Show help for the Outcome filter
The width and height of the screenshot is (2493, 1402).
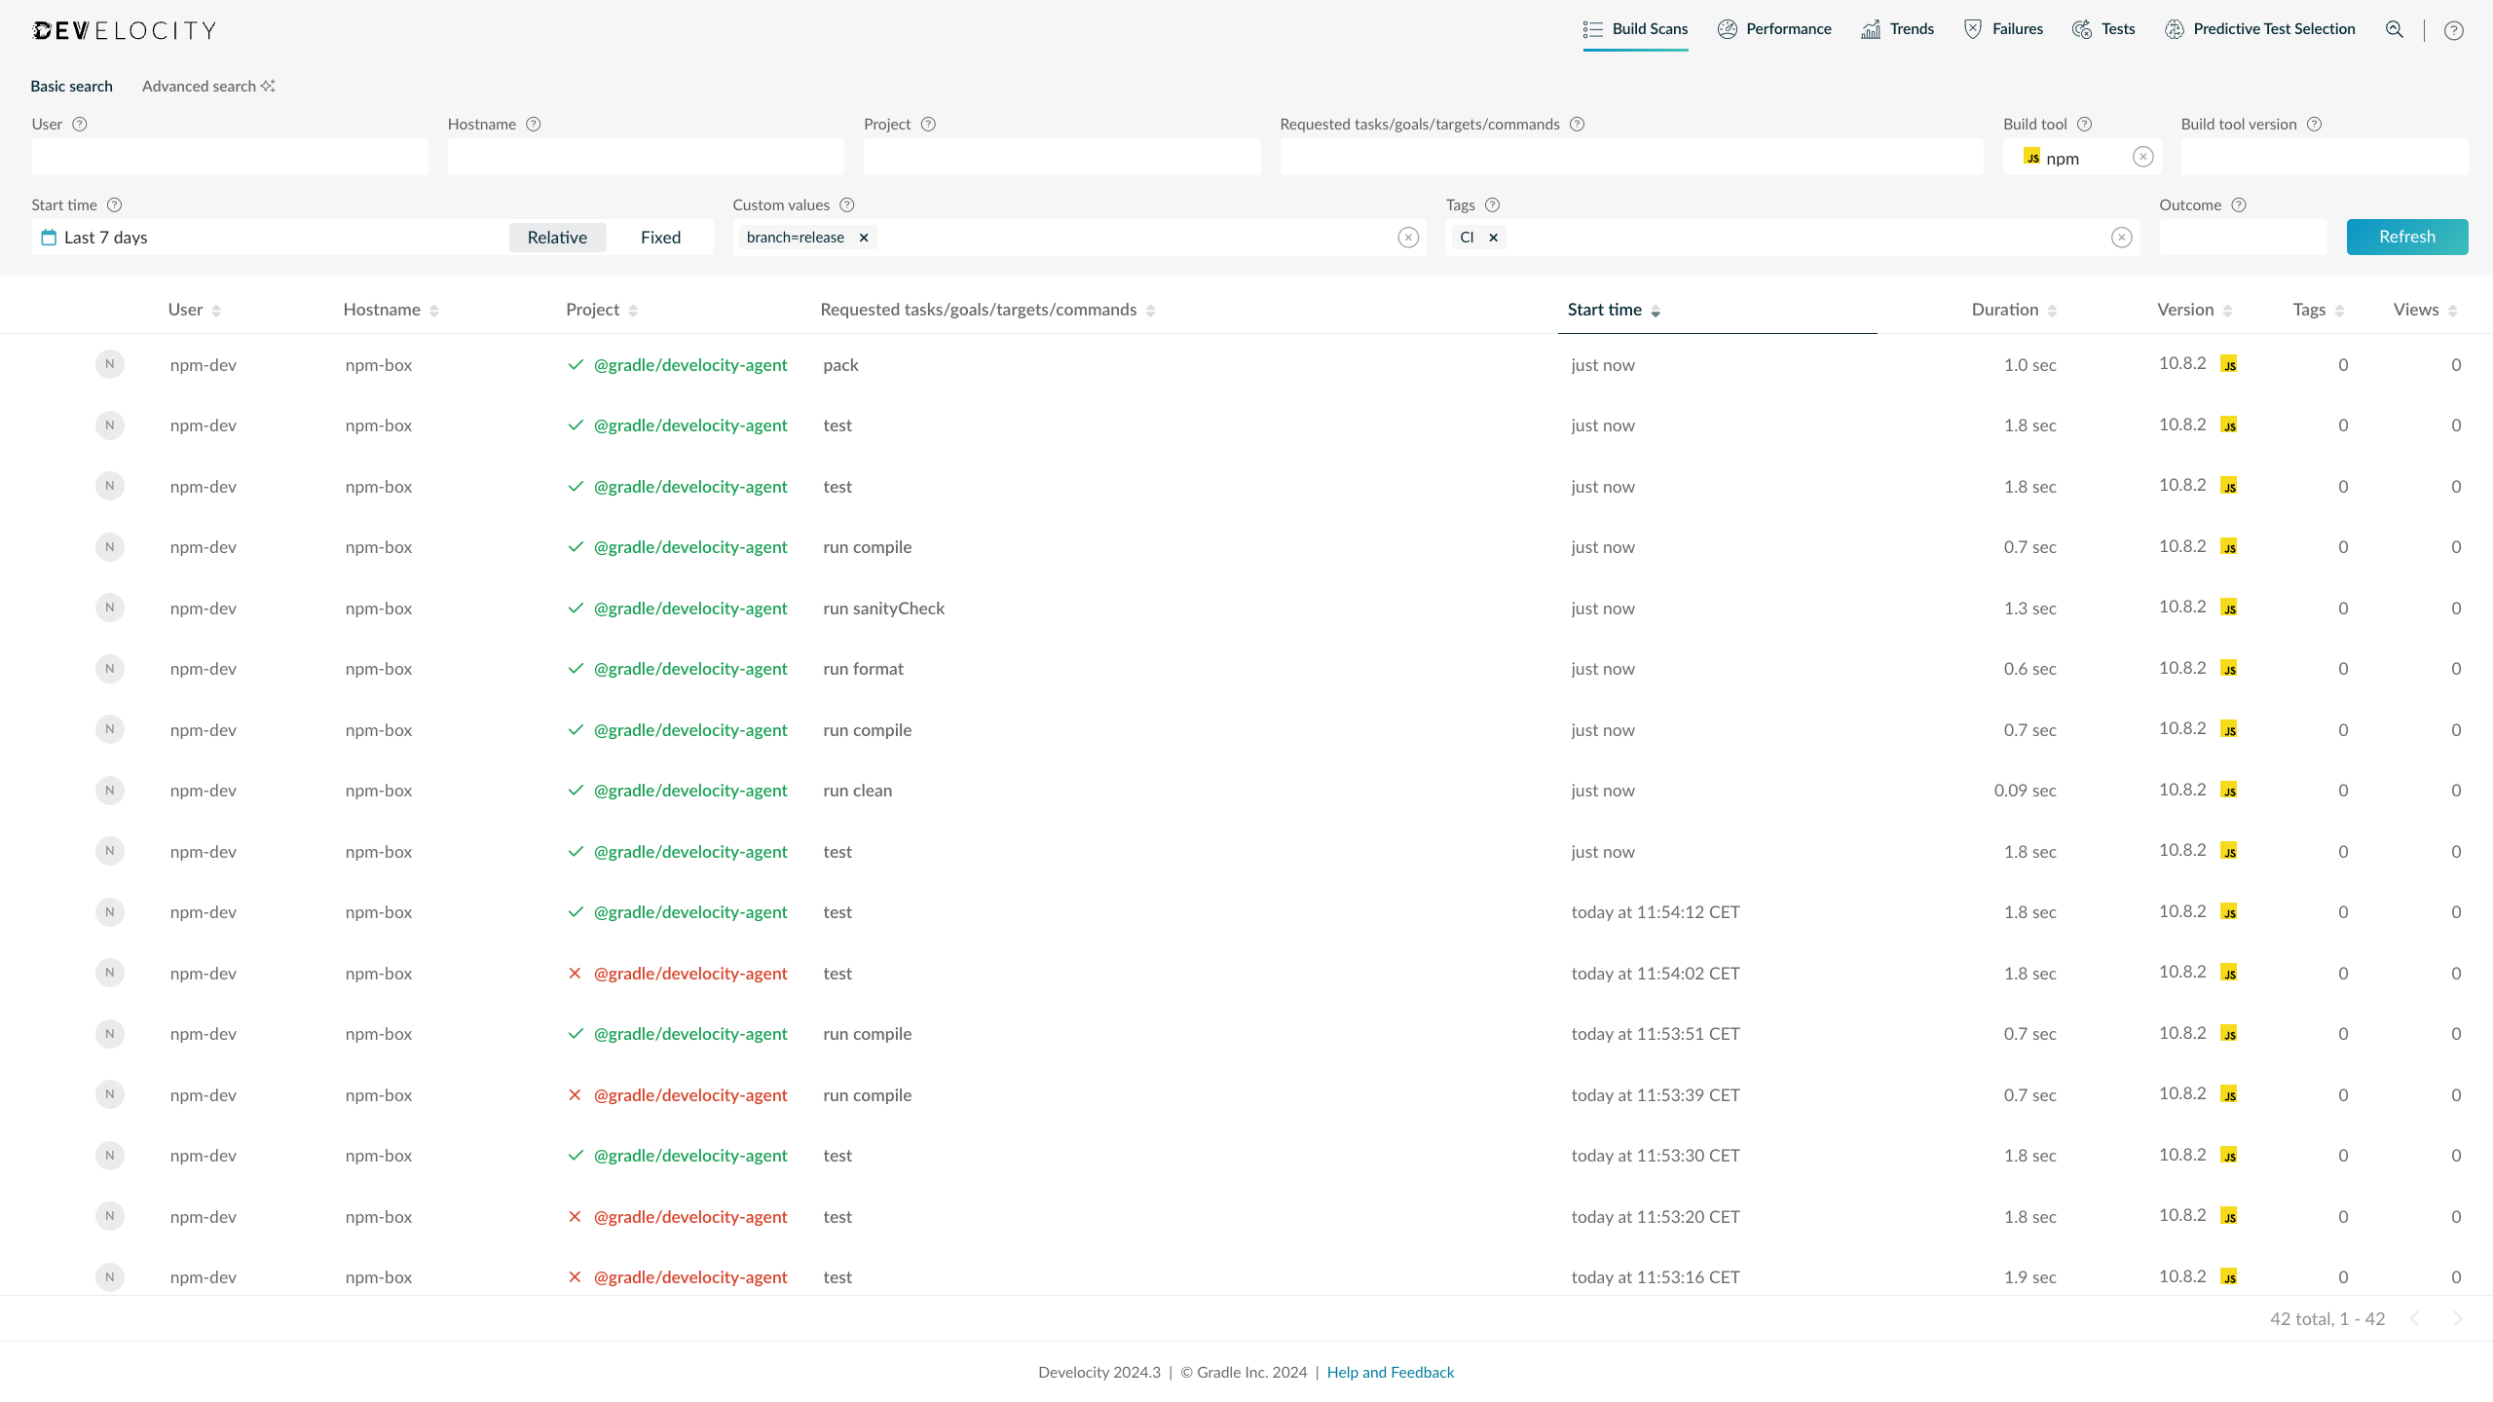click(x=2239, y=204)
